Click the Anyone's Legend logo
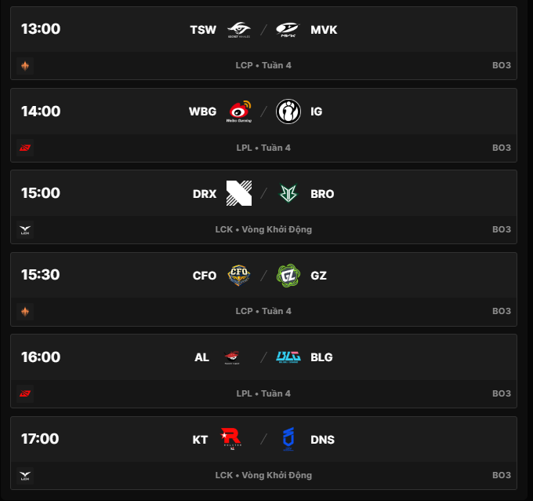 click(x=231, y=357)
